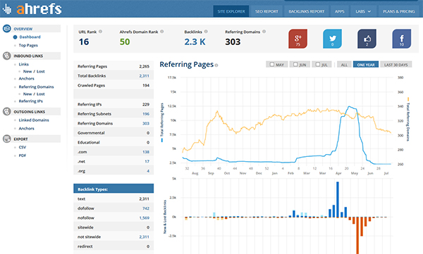Image resolution: width=423 pixels, height=254 pixels.
Task: Open Linked Domains under Outgoing Links
Action: (34, 120)
